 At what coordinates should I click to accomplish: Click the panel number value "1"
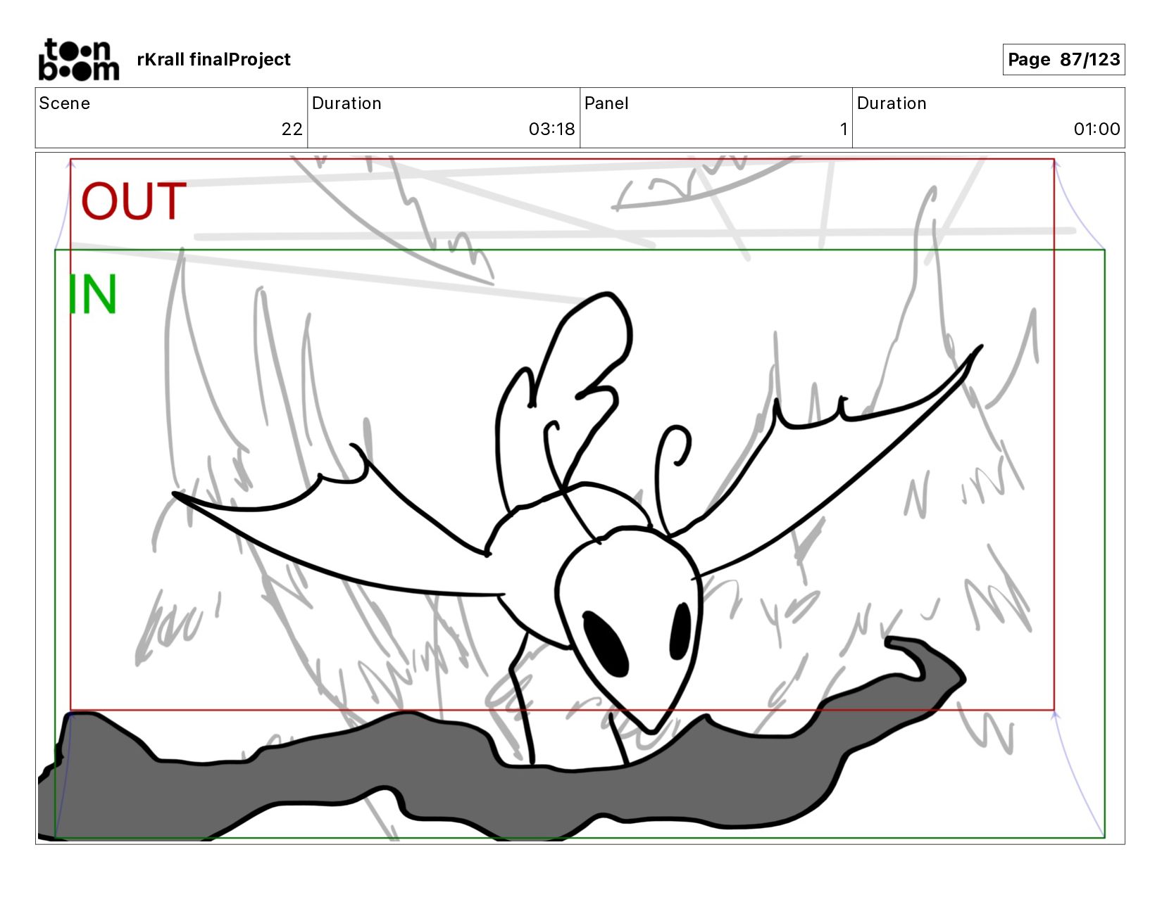(x=844, y=129)
